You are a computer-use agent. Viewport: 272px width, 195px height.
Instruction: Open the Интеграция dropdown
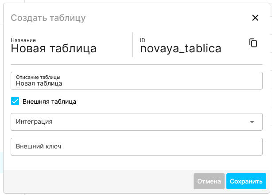[x=133, y=121]
